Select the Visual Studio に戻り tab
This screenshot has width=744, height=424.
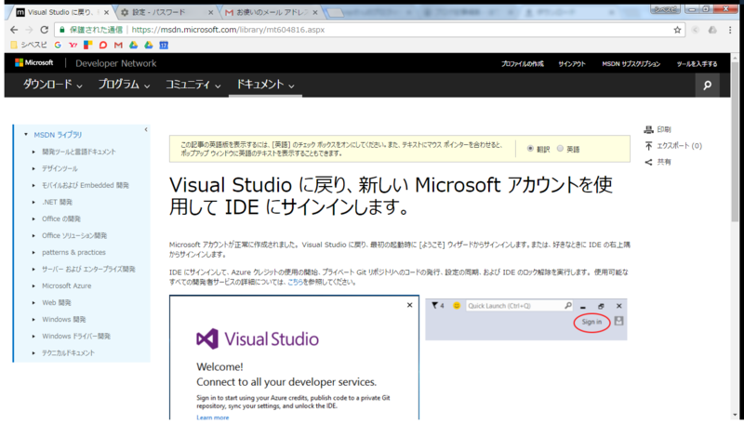61,13
